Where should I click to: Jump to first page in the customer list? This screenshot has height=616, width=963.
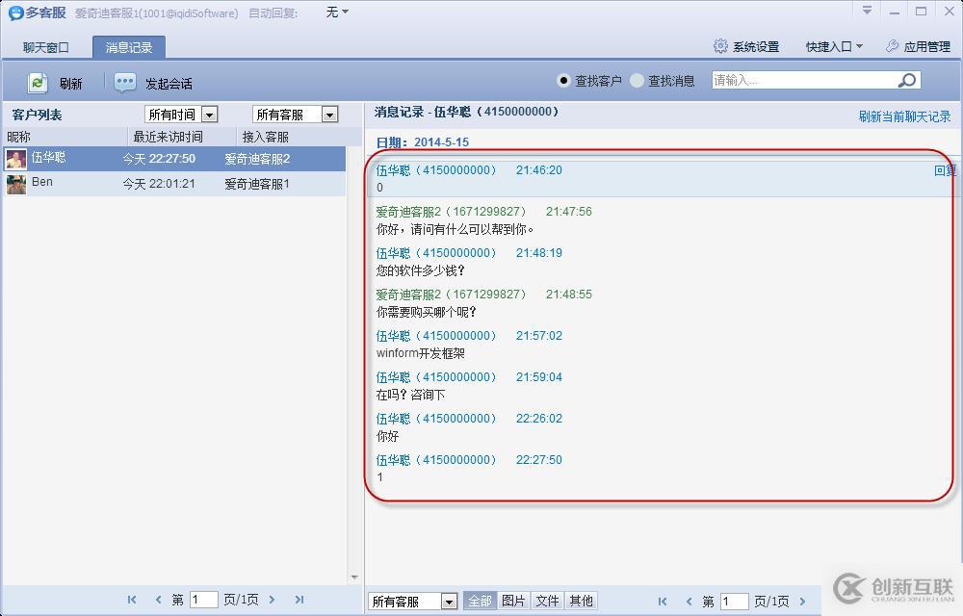[132, 599]
